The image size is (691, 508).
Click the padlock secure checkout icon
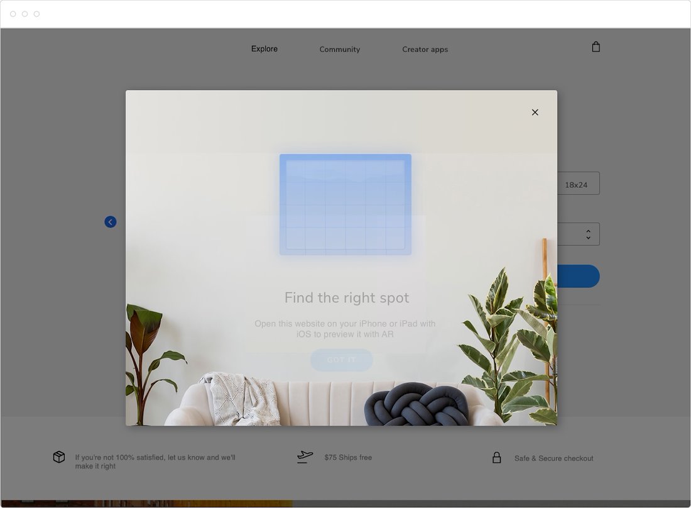pyautogui.click(x=496, y=458)
